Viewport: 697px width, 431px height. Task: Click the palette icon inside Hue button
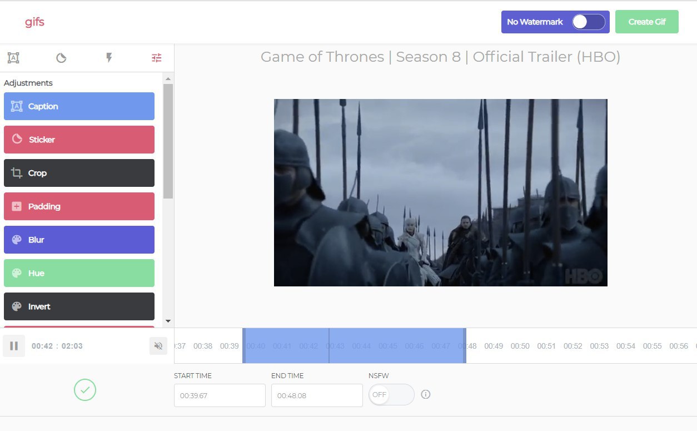(17, 273)
